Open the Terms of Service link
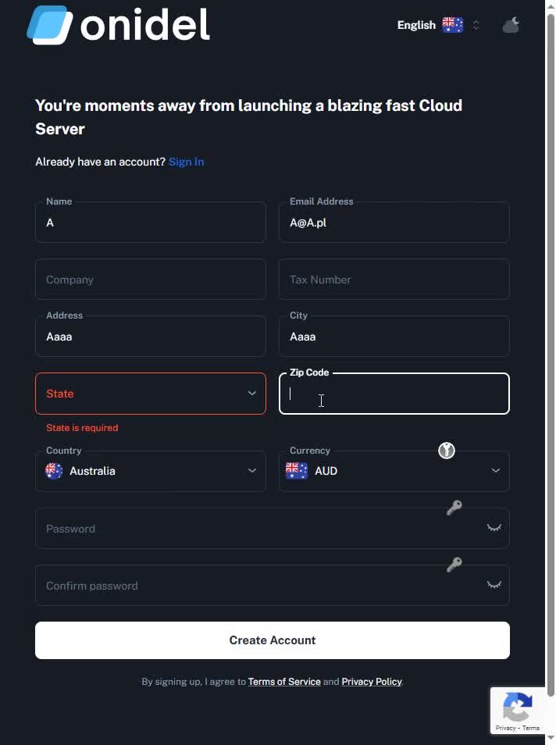 [x=284, y=682]
